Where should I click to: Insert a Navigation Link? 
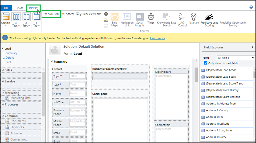127,19
